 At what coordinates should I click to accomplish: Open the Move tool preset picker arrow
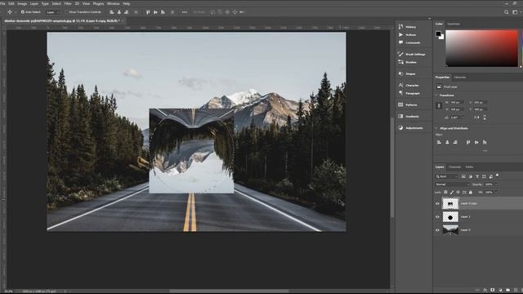coord(16,12)
